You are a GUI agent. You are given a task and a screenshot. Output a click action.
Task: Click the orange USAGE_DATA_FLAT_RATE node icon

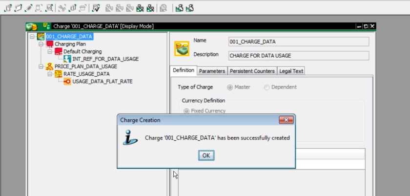point(67,82)
